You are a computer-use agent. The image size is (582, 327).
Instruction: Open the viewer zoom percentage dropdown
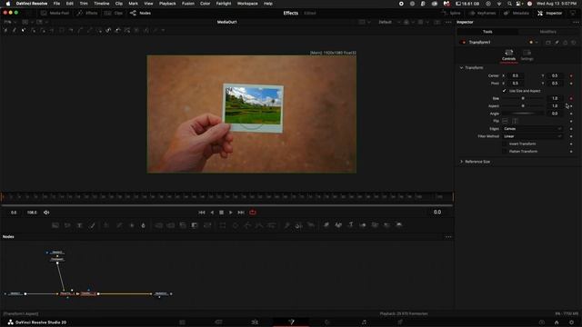point(10,22)
